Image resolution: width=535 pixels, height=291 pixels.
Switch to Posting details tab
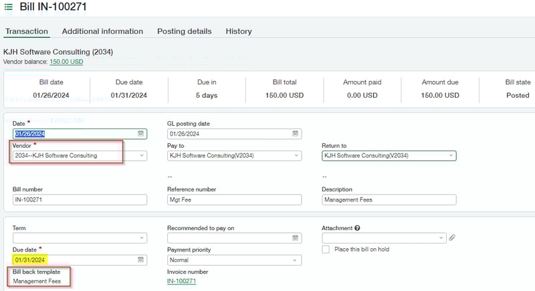pos(184,31)
